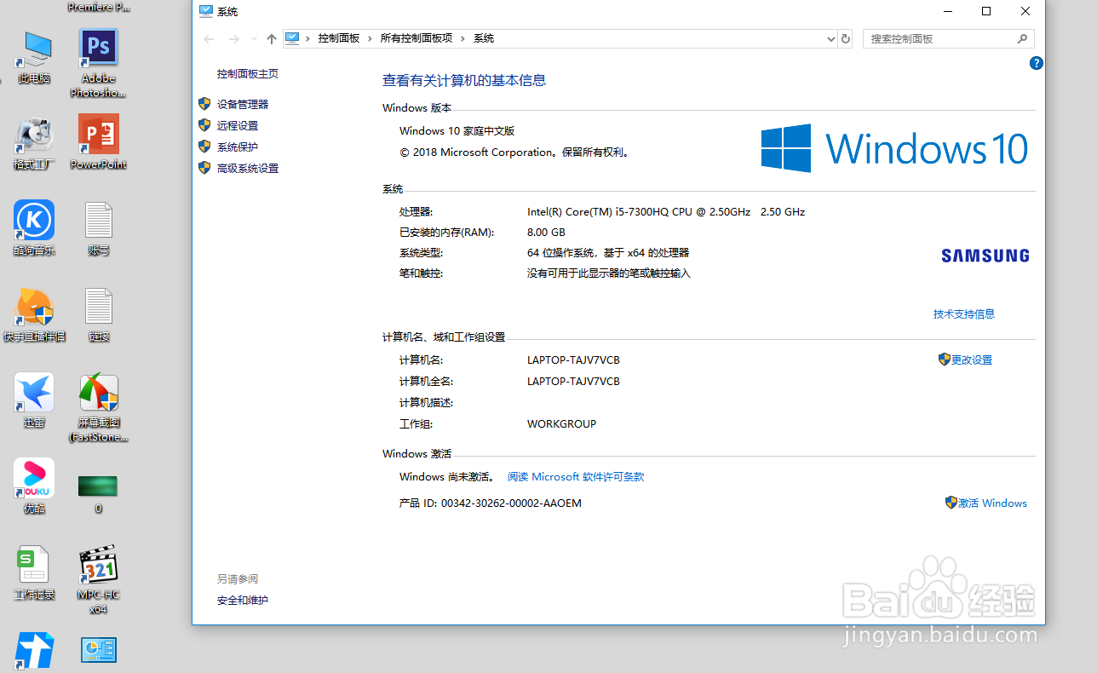Open 阅读 Microsoft 软件许可条款 link

pos(576,477)
